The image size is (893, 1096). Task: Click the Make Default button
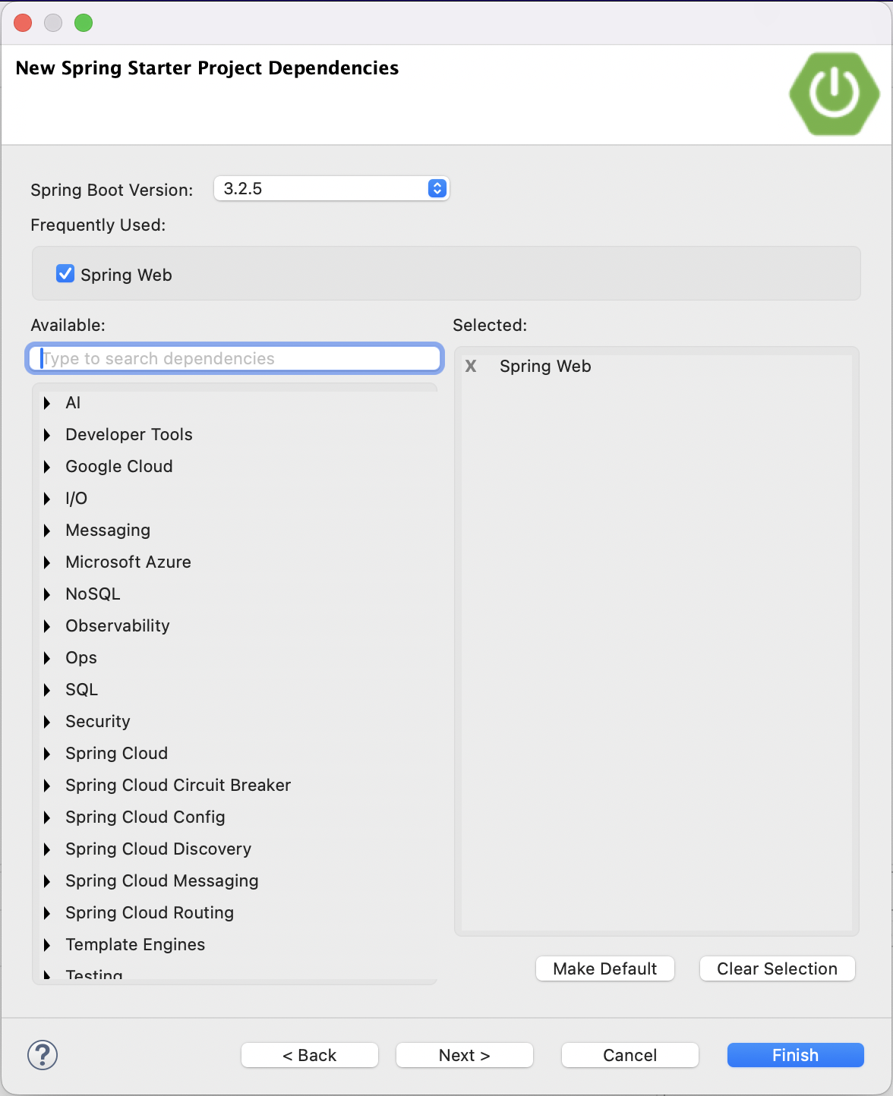coord(605,968)
